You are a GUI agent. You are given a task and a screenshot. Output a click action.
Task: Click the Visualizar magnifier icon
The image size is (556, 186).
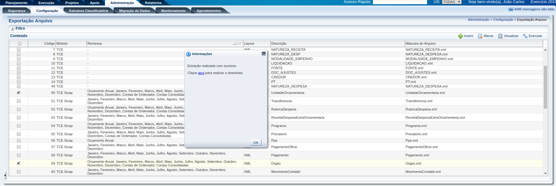pyautogui.click(x=500, y=36)
